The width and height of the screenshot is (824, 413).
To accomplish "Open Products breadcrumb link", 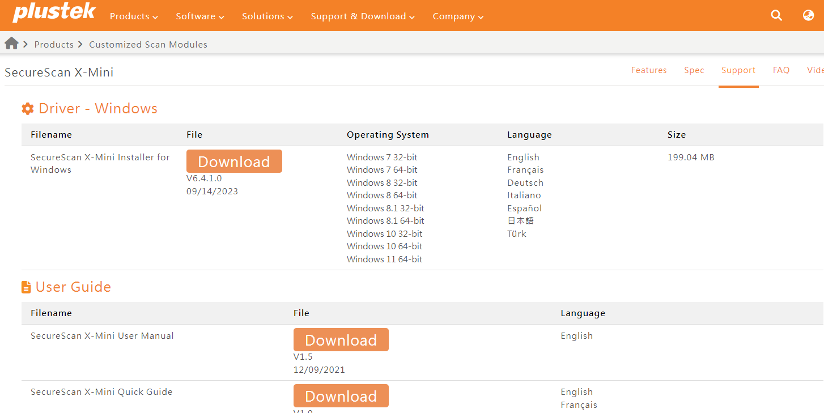I will click(54, 44).
